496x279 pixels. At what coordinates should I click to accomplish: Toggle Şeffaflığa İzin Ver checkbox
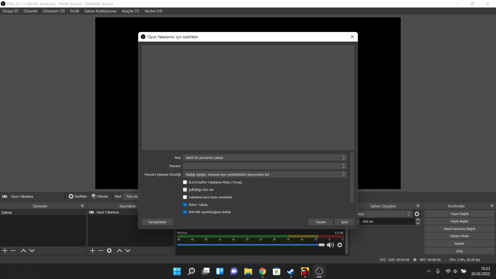coord(185,190)
